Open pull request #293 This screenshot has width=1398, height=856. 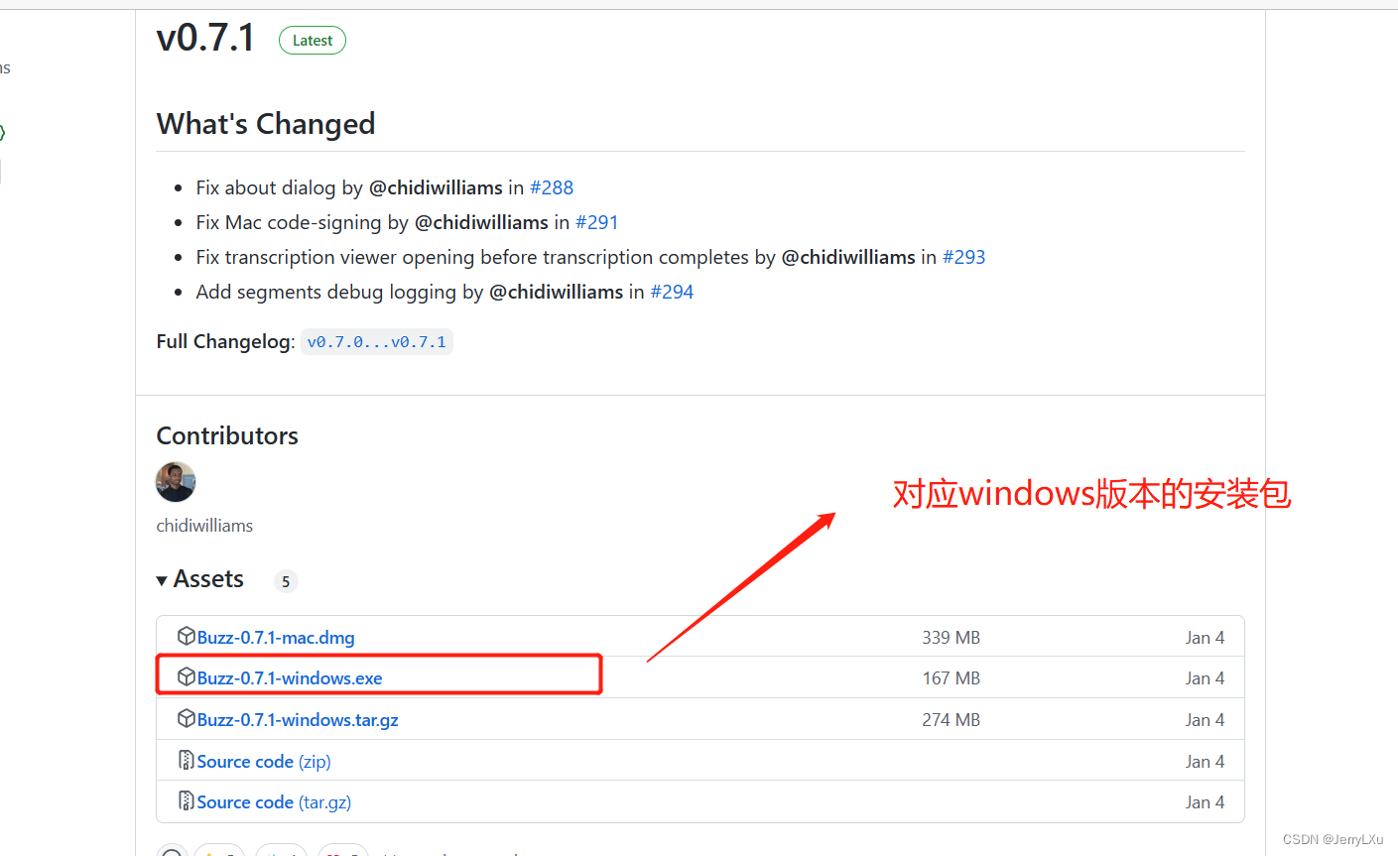tap(963, 257)
